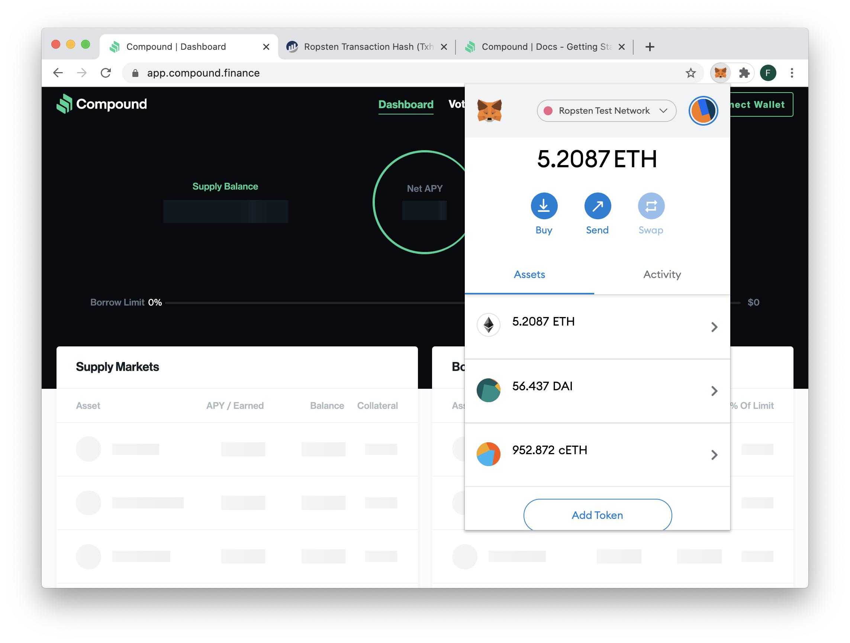Image resolution: width=850 pixels, height=643 pixels.
Task: Open the Chrome extensions puzzle icon
Action: [x=744, y=73]
